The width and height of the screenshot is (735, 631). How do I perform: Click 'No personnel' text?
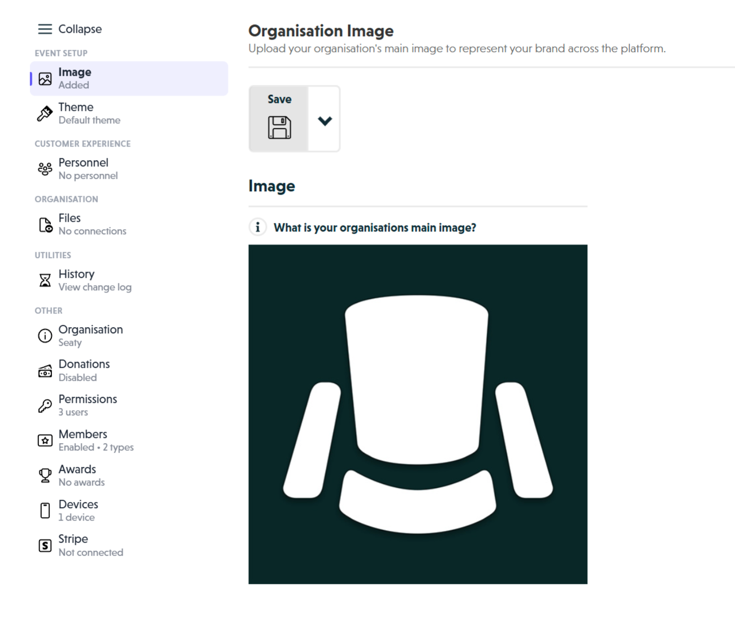(88, 175)
